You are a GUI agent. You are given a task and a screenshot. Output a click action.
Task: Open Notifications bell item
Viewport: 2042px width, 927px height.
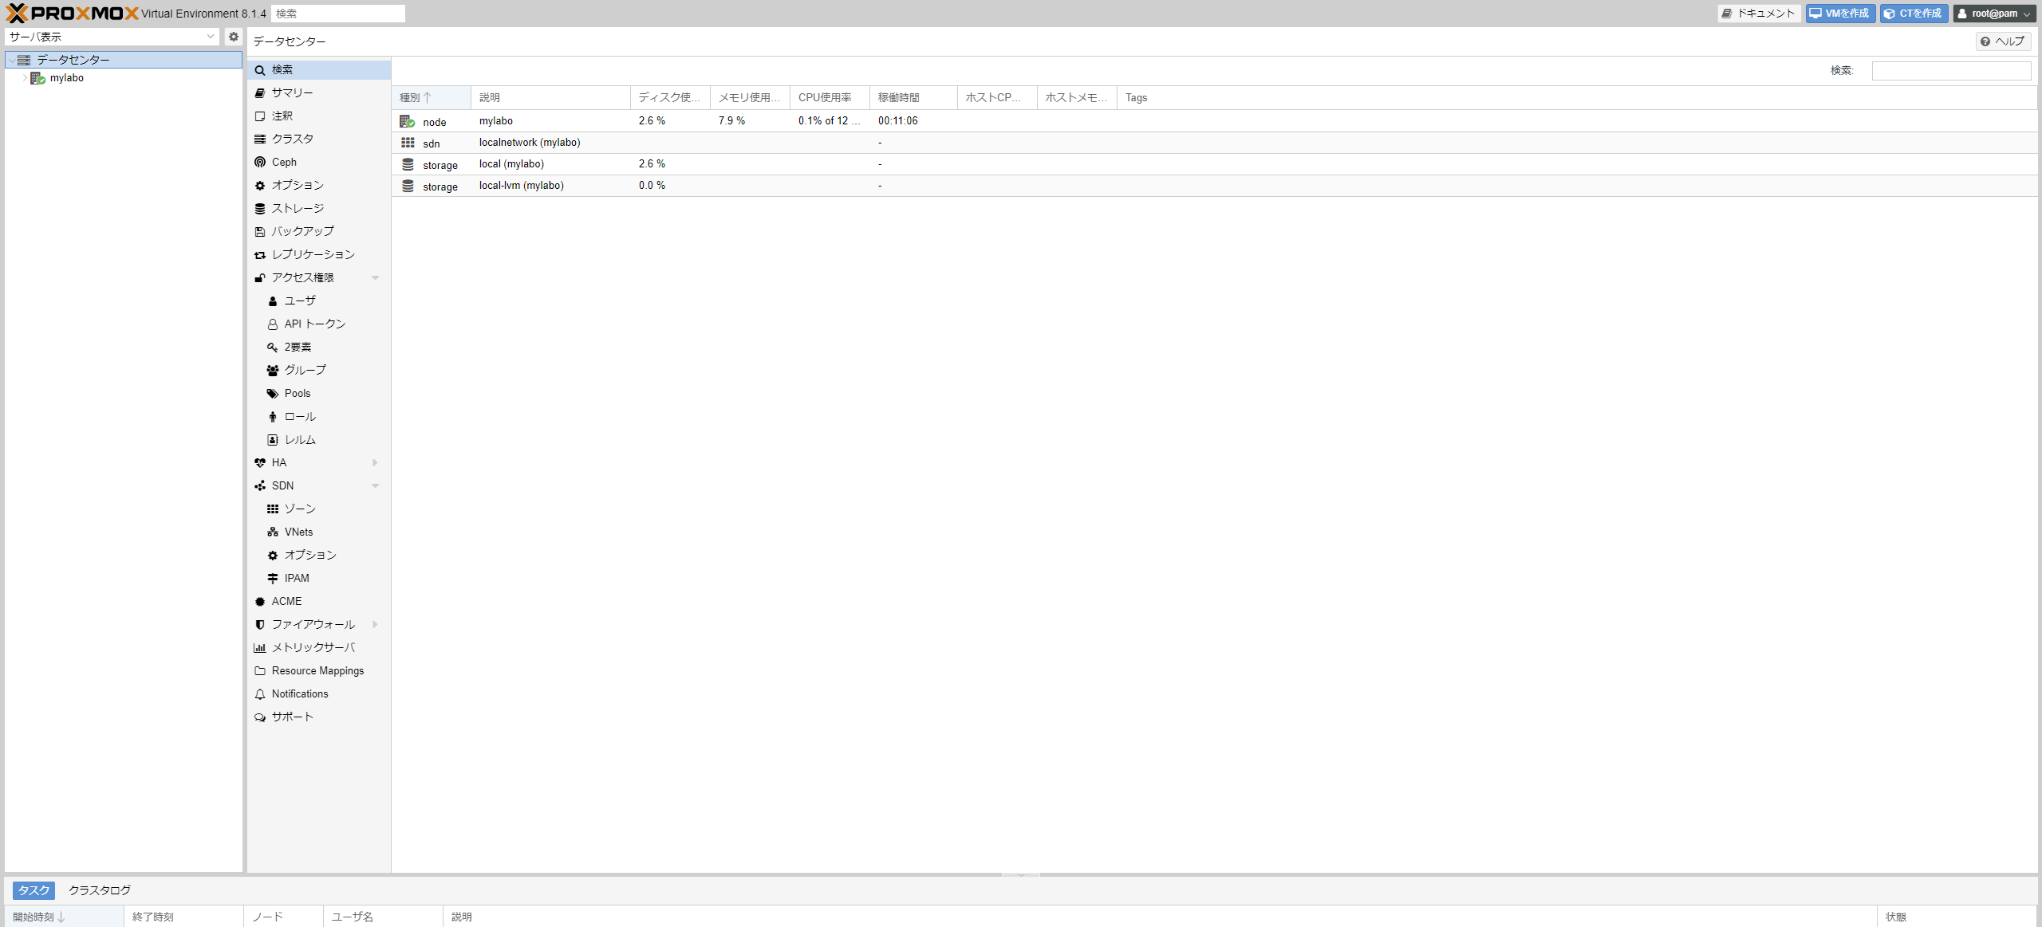299,693
